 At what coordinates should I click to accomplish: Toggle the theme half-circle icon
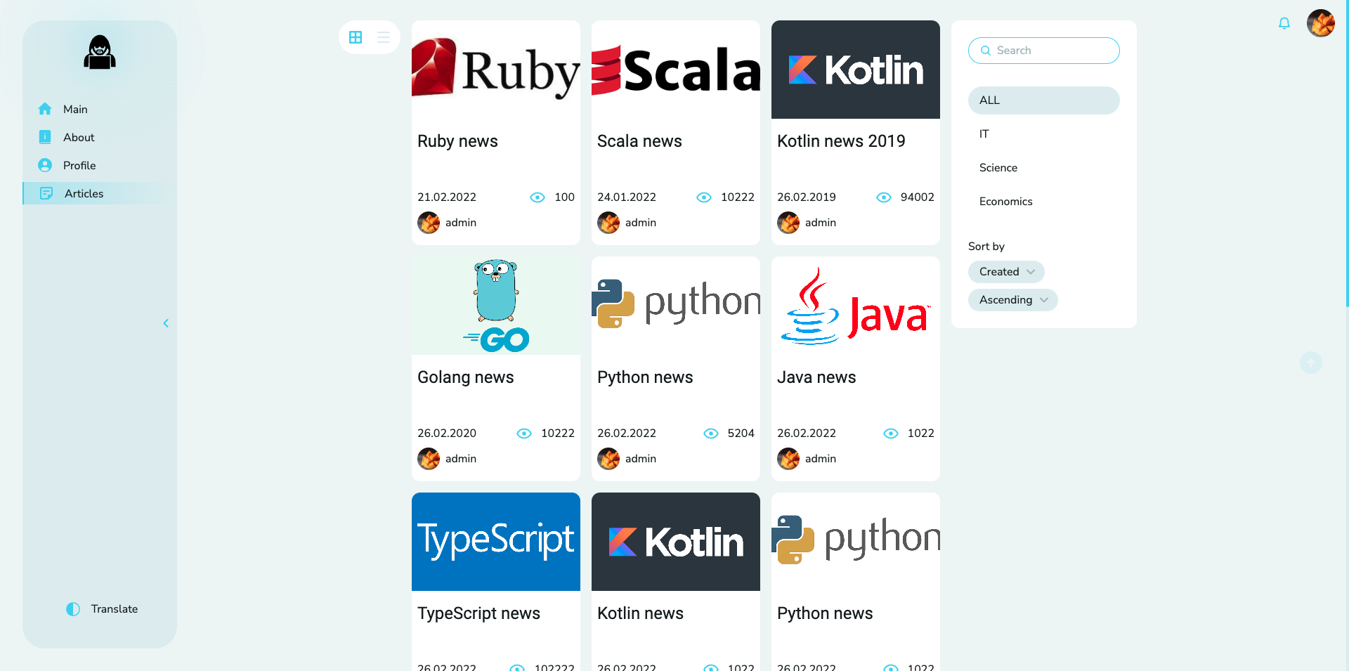click(73, 609)
